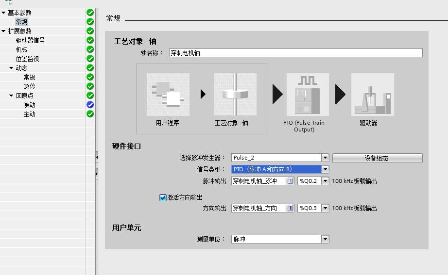Click green status check beside 回原点

point(90,96)
